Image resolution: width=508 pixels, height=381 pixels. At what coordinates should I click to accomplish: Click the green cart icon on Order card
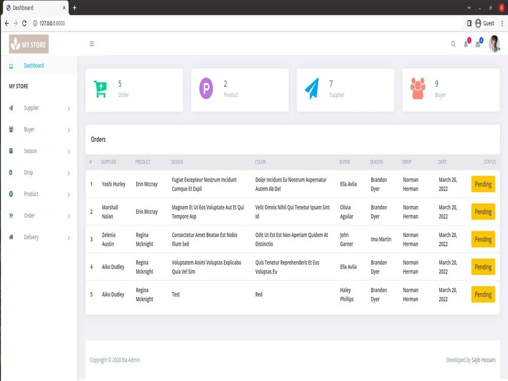pyautogui.click(x=100, y=89)
